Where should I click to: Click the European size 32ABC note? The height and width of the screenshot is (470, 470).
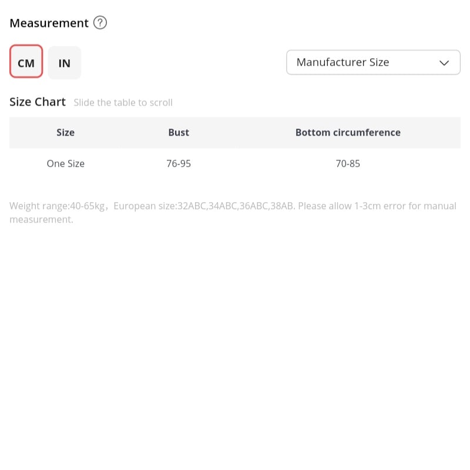point(204,206)
